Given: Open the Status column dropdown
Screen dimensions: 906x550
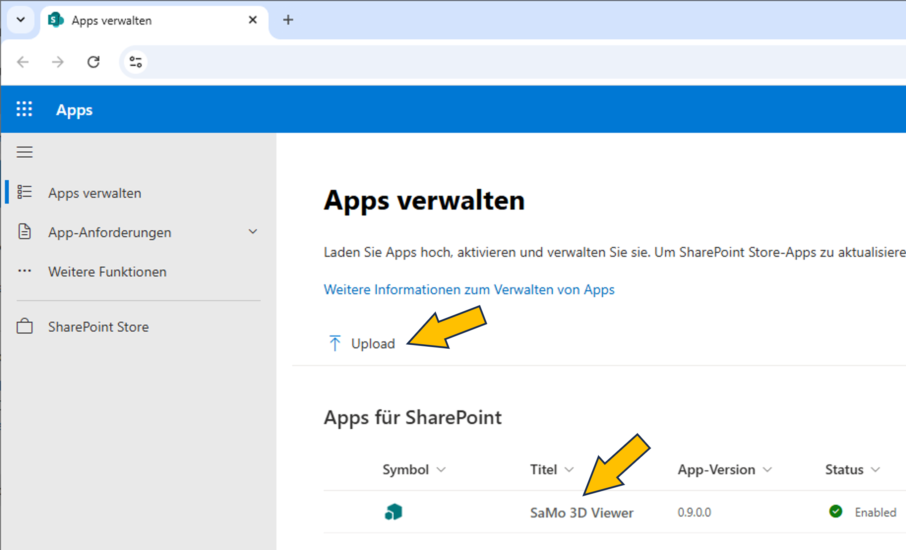Looking at the screenshot, I should [x=875, y=470].
